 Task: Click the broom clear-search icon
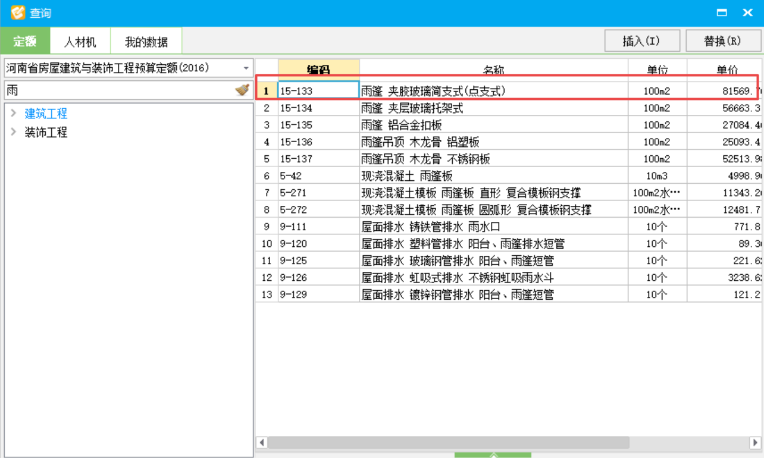[x=242, y=90]
